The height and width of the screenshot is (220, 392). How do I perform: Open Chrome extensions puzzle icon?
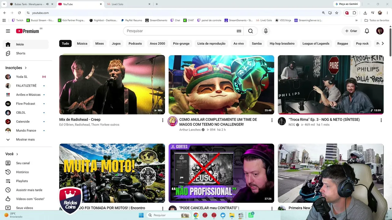point(354,13)
